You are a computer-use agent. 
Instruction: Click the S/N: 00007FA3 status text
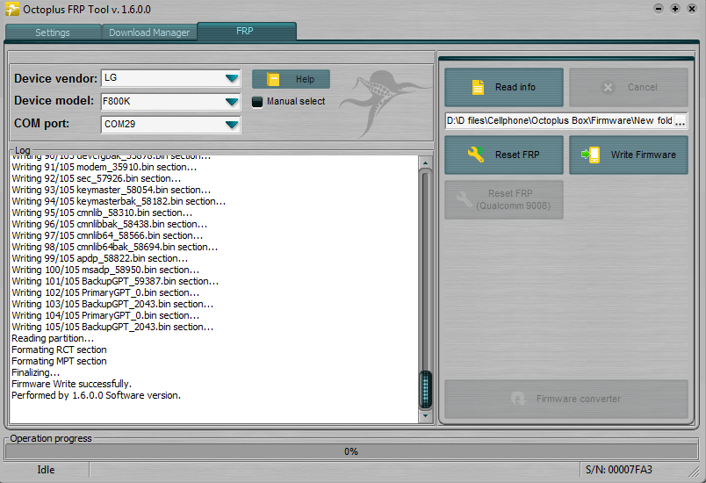(619, 470)
